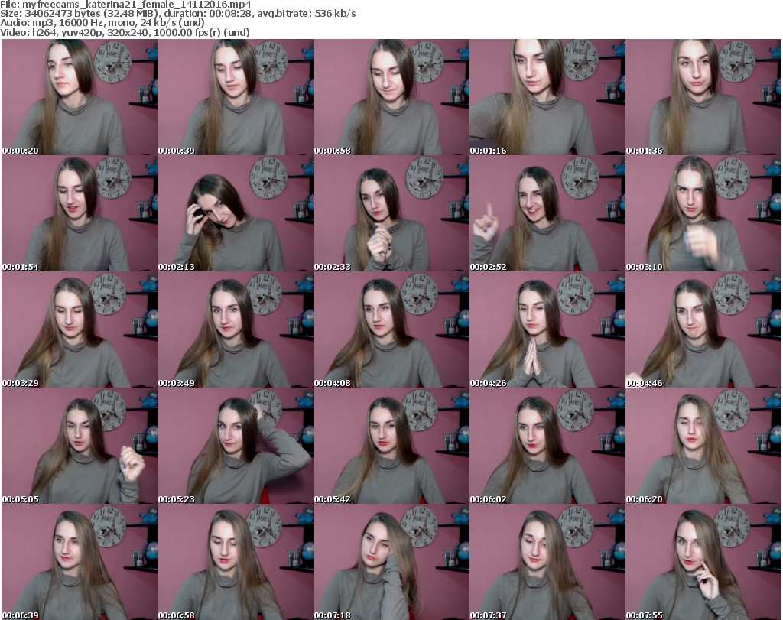Click the 'Size: 34062473 bytes' info line
Viewport: 783px width, 620px height.
[x=177, y=14]
